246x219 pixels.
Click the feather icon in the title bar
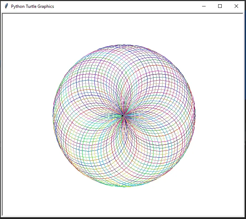[x=6, y=6]
